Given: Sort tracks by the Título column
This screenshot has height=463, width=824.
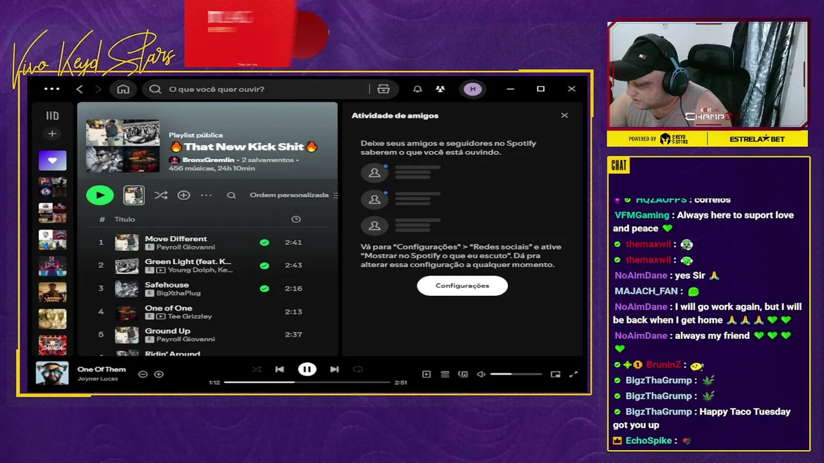Looking at the screenshot, I should [124, 219].
